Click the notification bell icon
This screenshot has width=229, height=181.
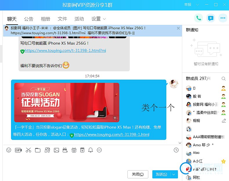91,150
